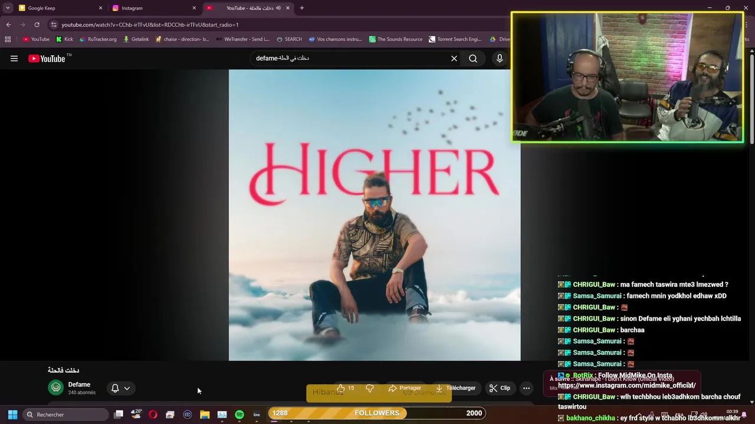Open the apps grid in bookmarks bar

pos(8,39)
